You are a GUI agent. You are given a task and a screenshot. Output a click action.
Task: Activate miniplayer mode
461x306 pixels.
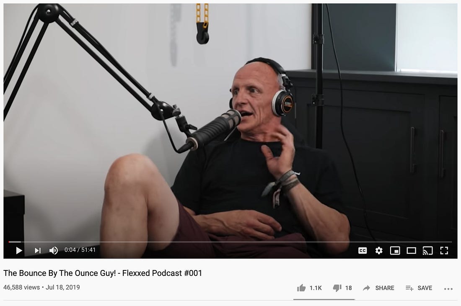(x=395, y=250)
